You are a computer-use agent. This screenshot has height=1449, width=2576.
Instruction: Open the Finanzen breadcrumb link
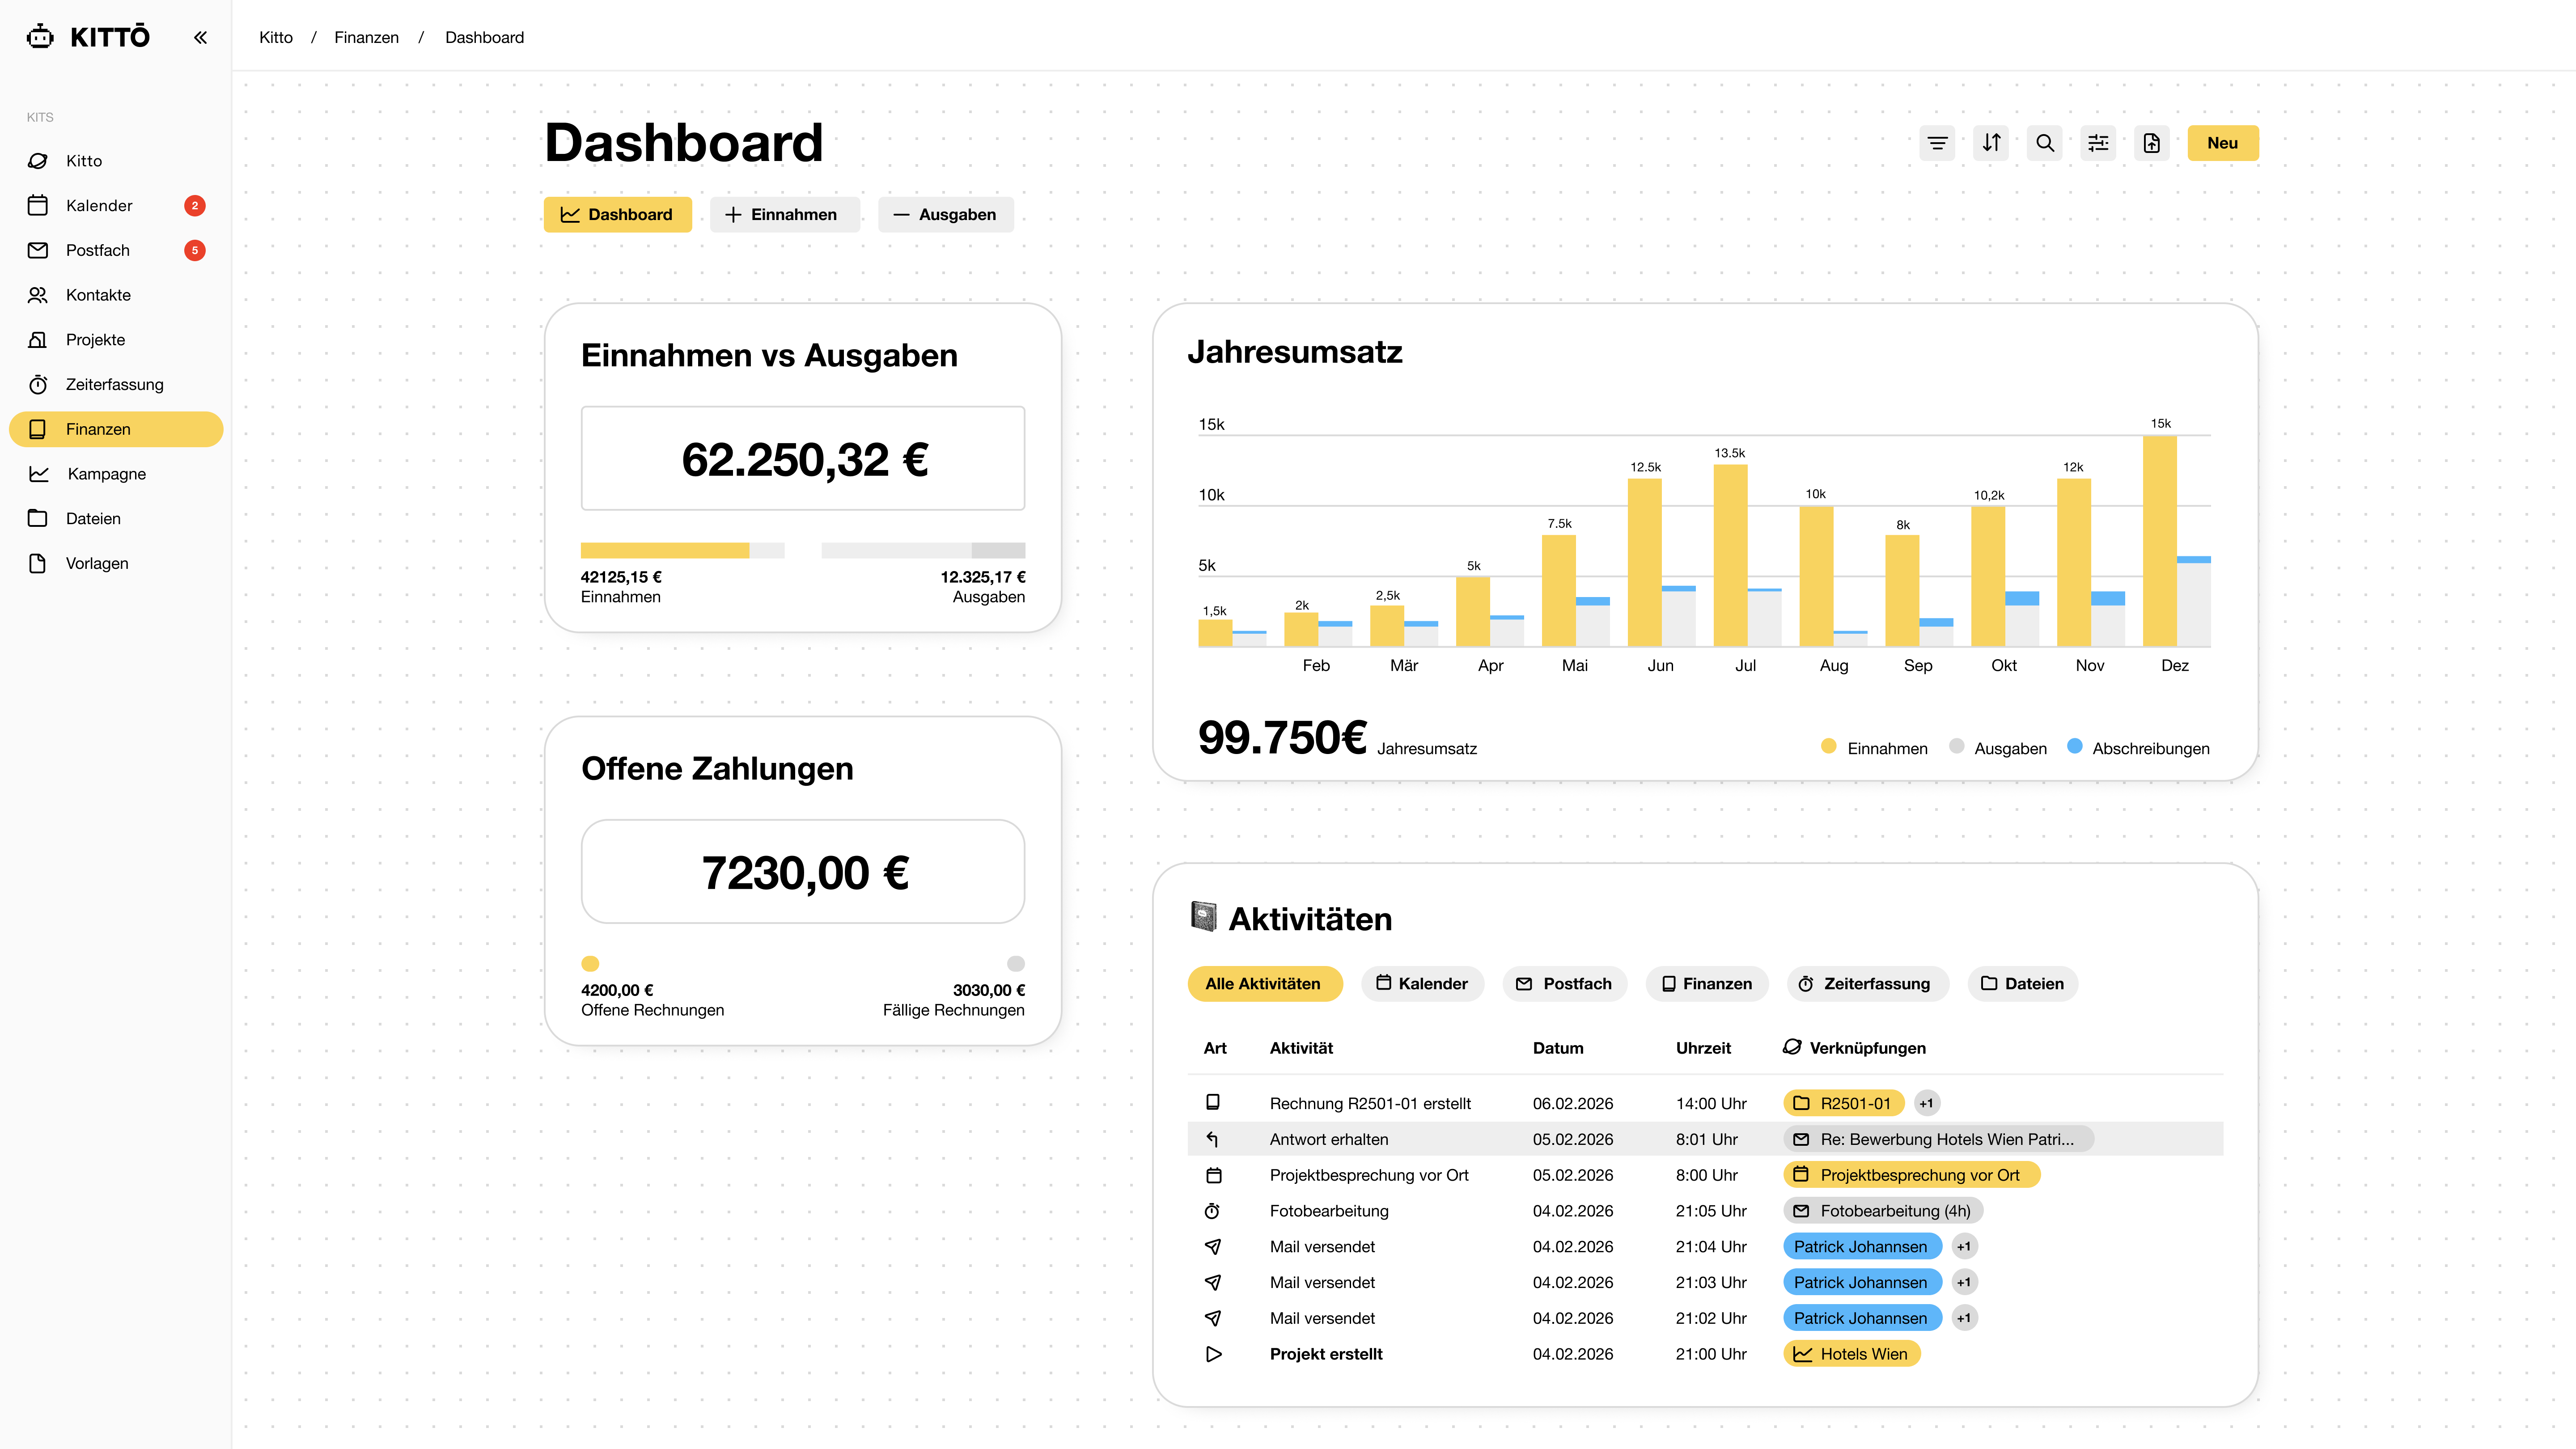(366, 37)
